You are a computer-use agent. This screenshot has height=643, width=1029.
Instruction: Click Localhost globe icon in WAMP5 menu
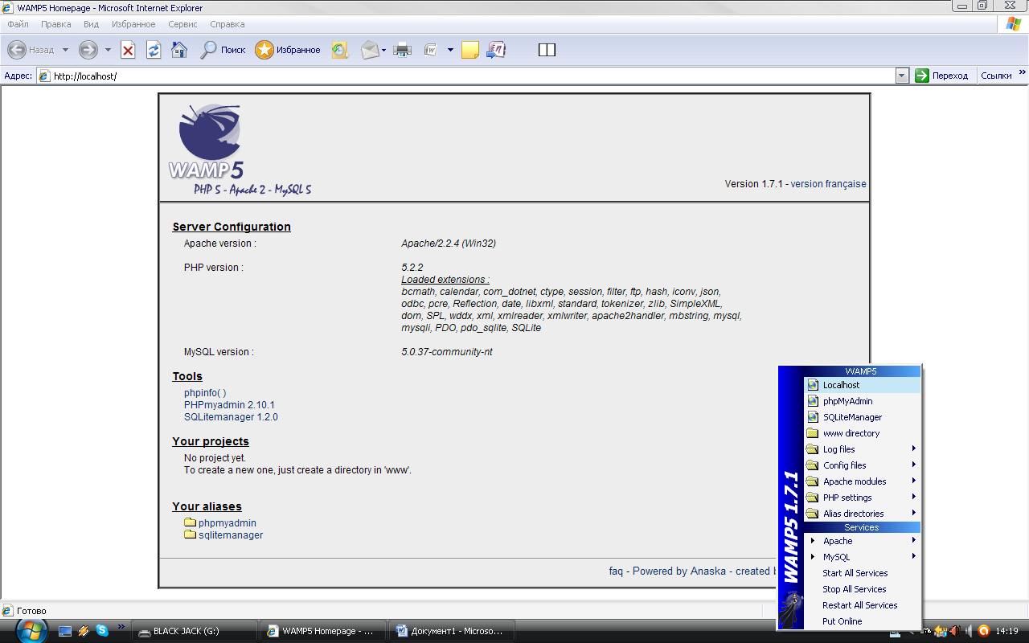pos(813,385)
